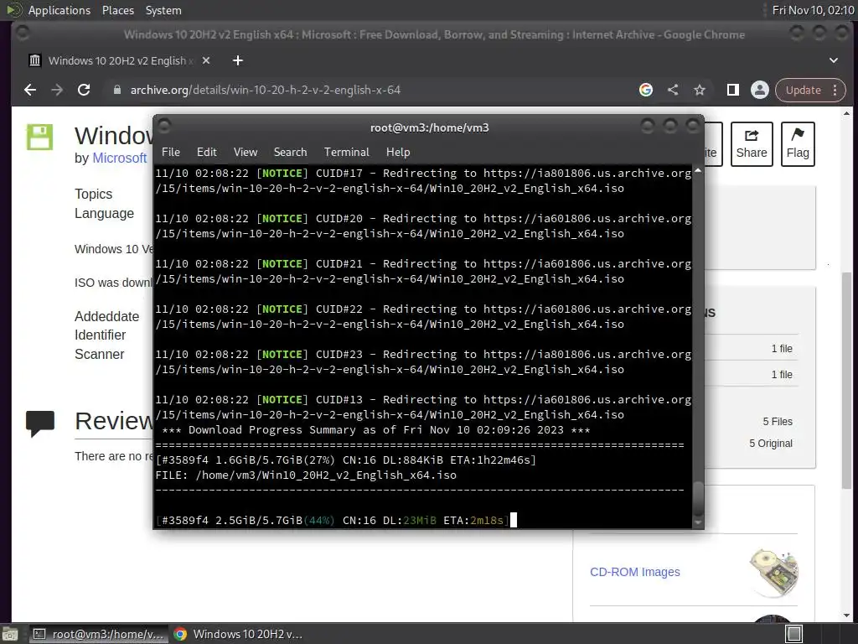Click the Download Progress Summary line in the terminal
The image size is (858, 644).
(x=376, y=430)
